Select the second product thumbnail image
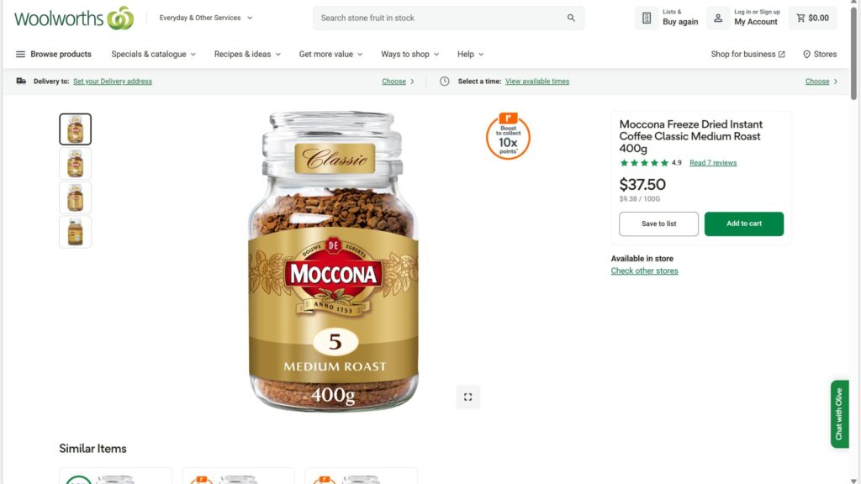 click(75, 164)
